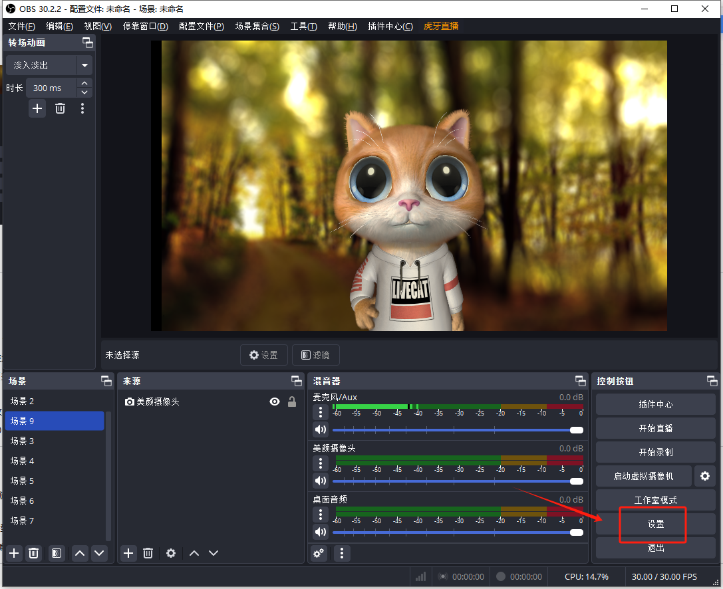
Task: Decrease transition duration with down arrow
Action: click(x=84, y=92)
